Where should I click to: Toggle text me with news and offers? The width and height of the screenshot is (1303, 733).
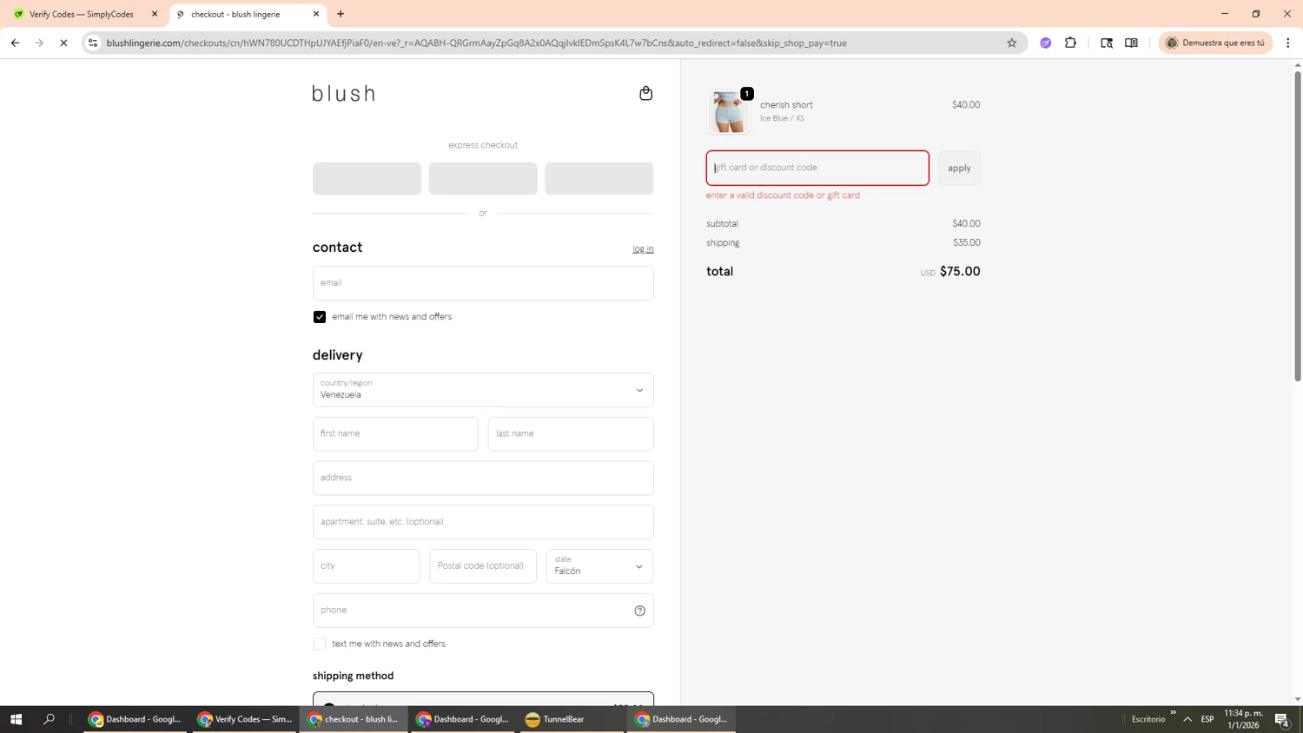tap(320, 644)
